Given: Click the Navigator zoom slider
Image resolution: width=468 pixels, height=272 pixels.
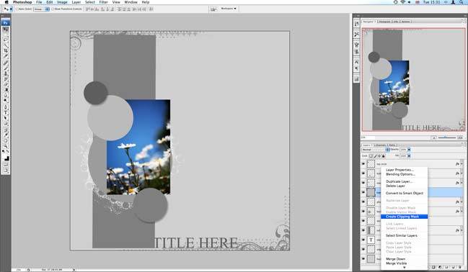Looking at the screenshot, I should point(447,137).
